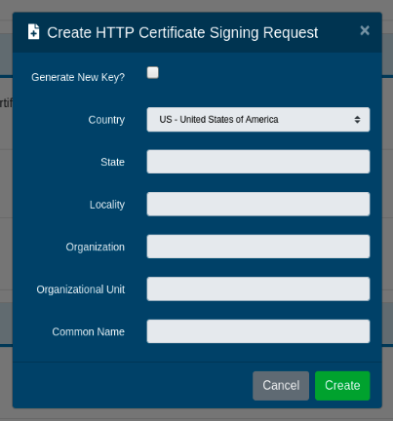Click the green Create button
The image size is (393, 421).
[342, 386]
